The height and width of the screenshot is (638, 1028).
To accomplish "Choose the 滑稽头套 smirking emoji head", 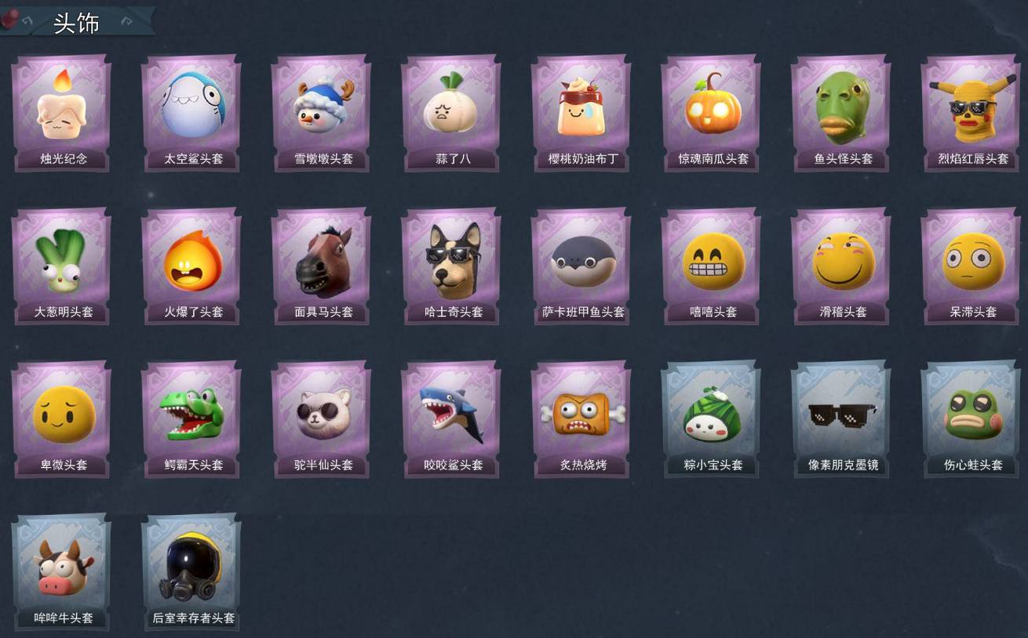I will click(x=841, y=266).
